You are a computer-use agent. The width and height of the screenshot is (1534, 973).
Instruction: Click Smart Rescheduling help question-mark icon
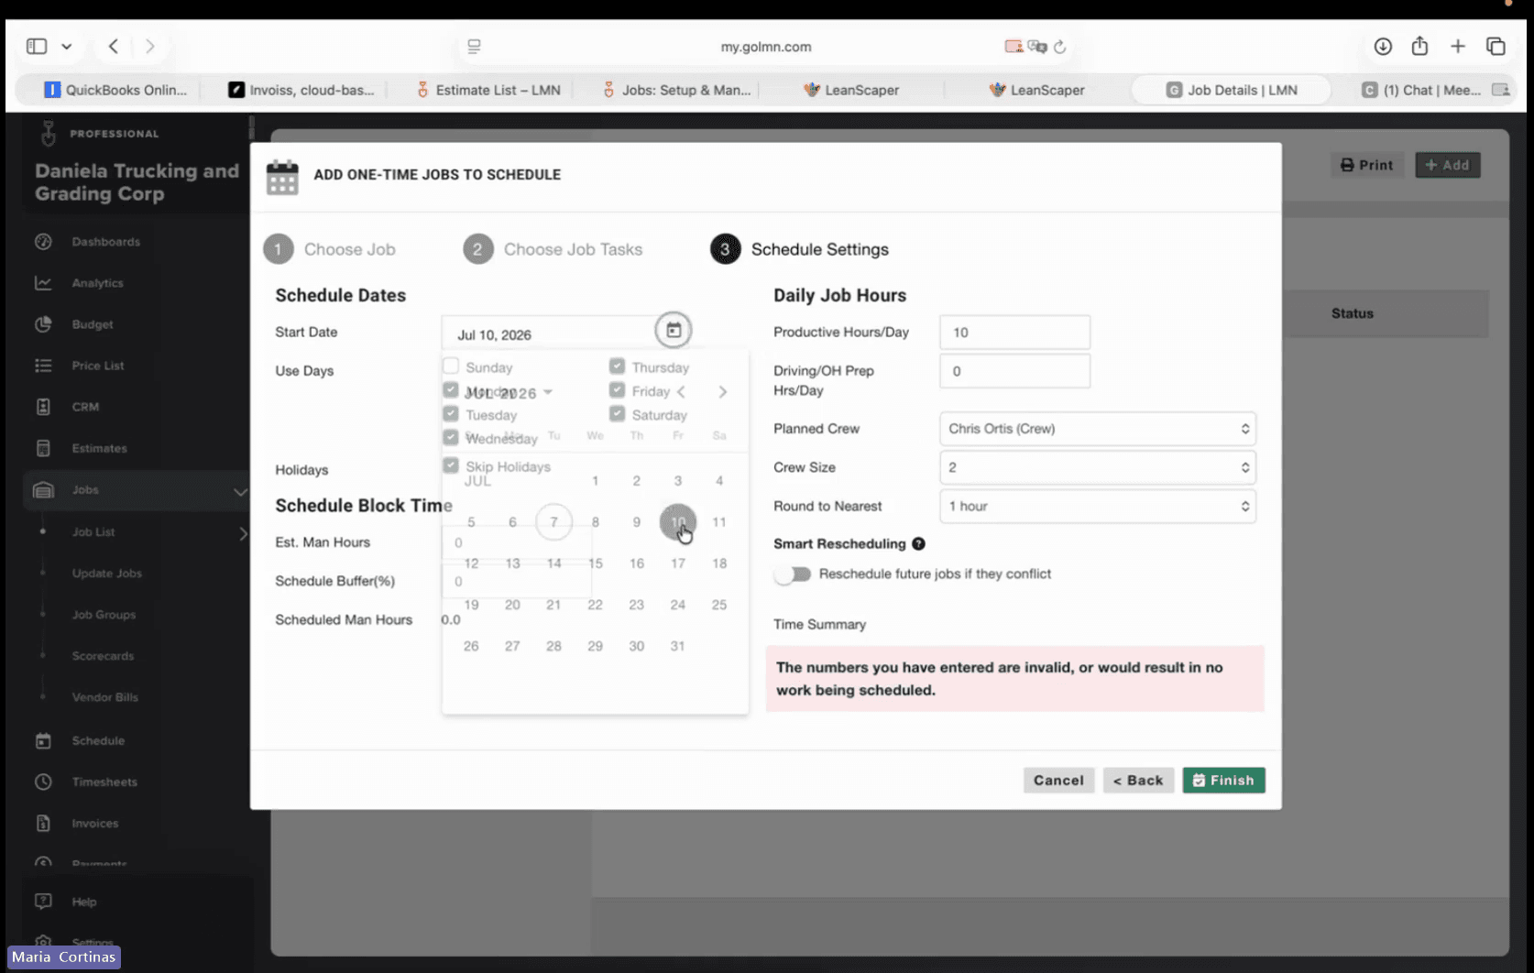918,543
